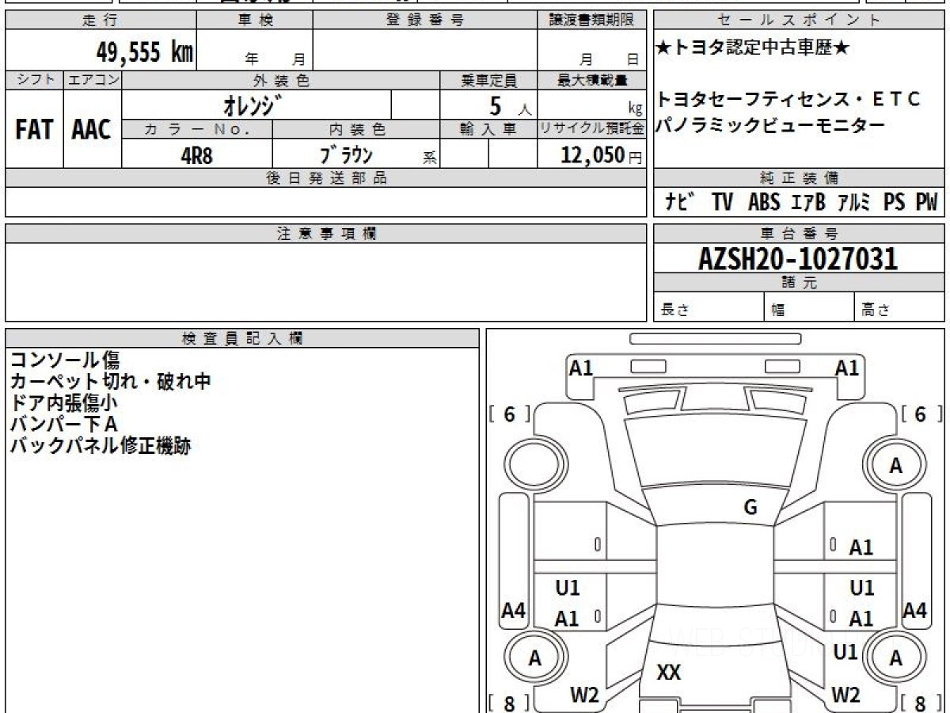Select the リサイクル預託金 header
Screen dimensions: 950x713
click(x=592, y=129)
